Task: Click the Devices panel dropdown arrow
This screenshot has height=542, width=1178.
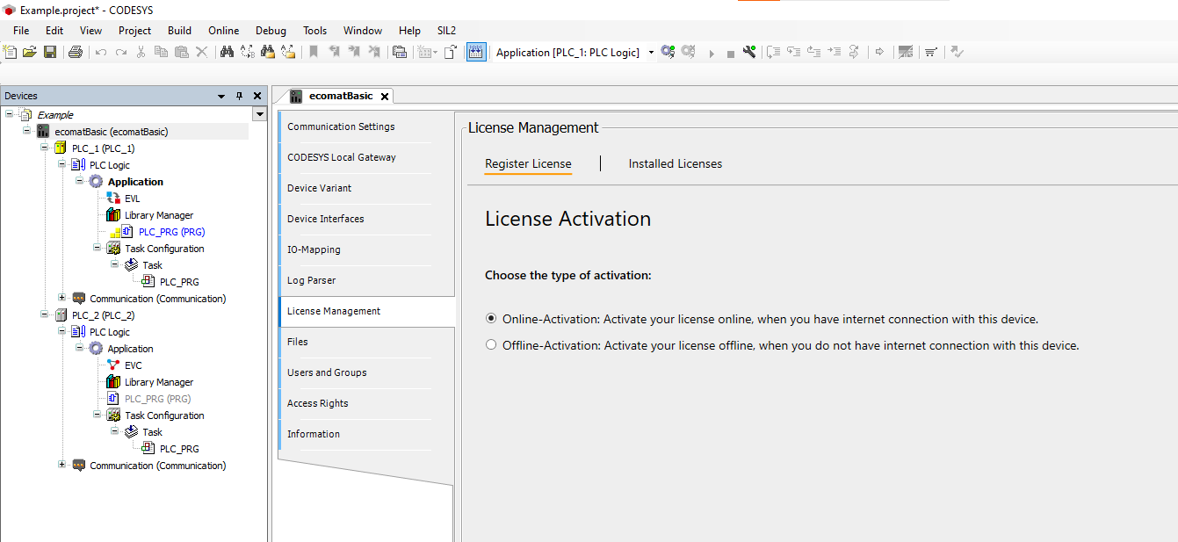Action: click(x=221, y=95)
